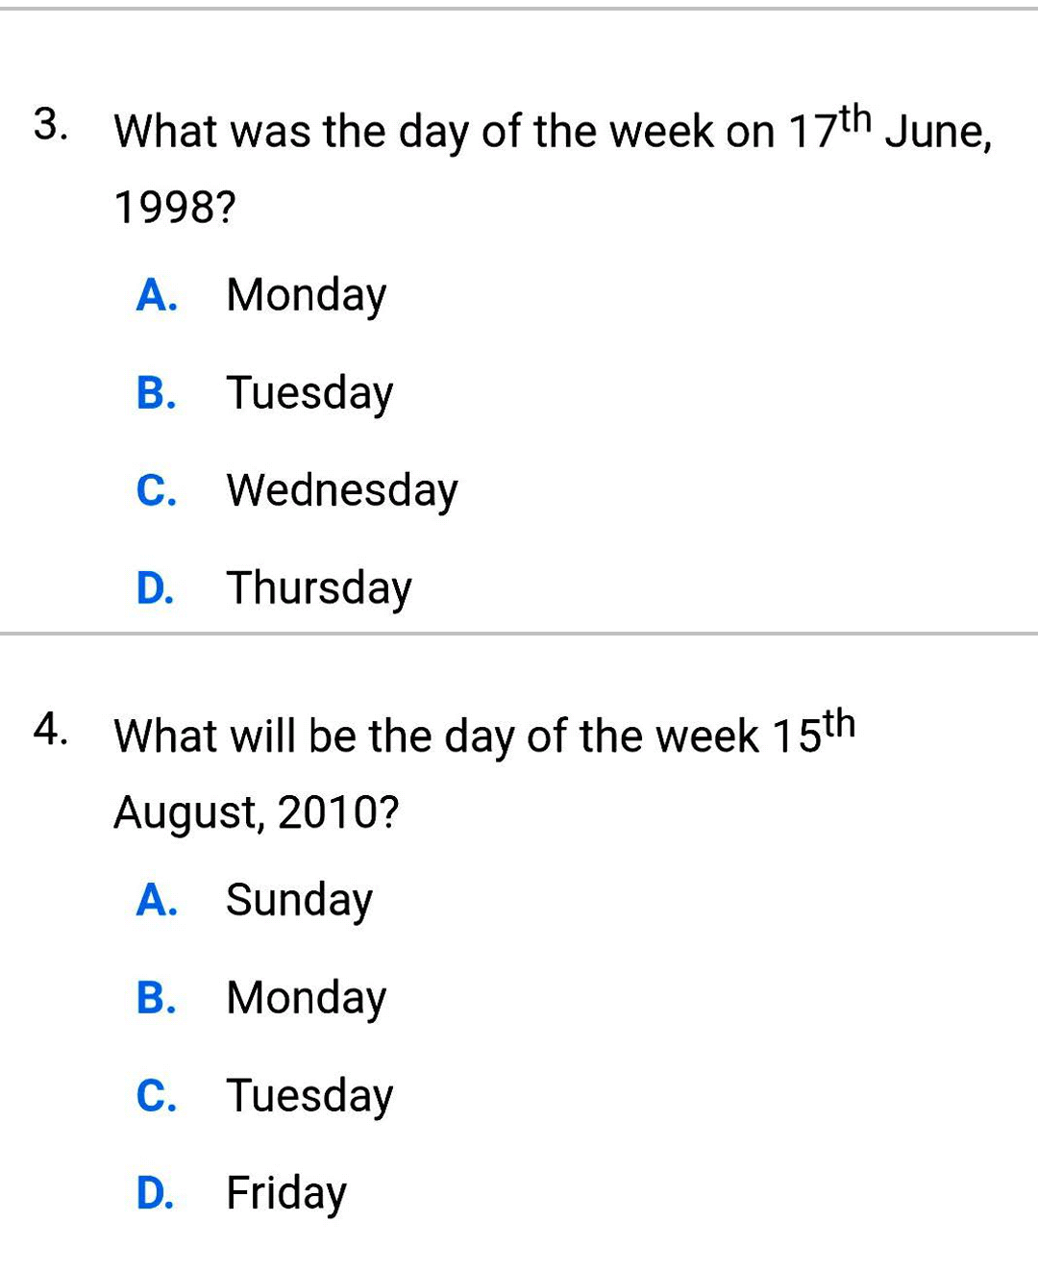Click blue letter A beside Monday, question 3
This screenshot has width=1038, height=1272.
[x=156, y=295]
